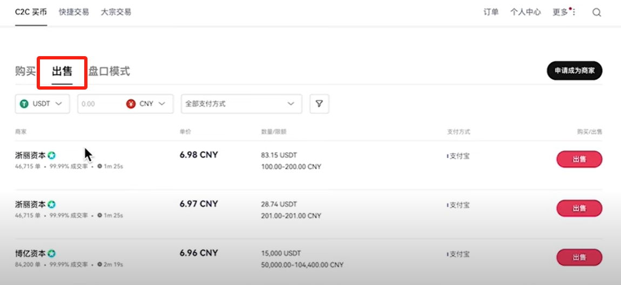Open the filter funnel icon
Screen dimensions: 621x285
point(319,104)
